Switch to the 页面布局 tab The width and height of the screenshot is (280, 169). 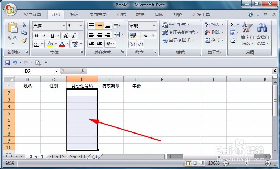[98, 14]
